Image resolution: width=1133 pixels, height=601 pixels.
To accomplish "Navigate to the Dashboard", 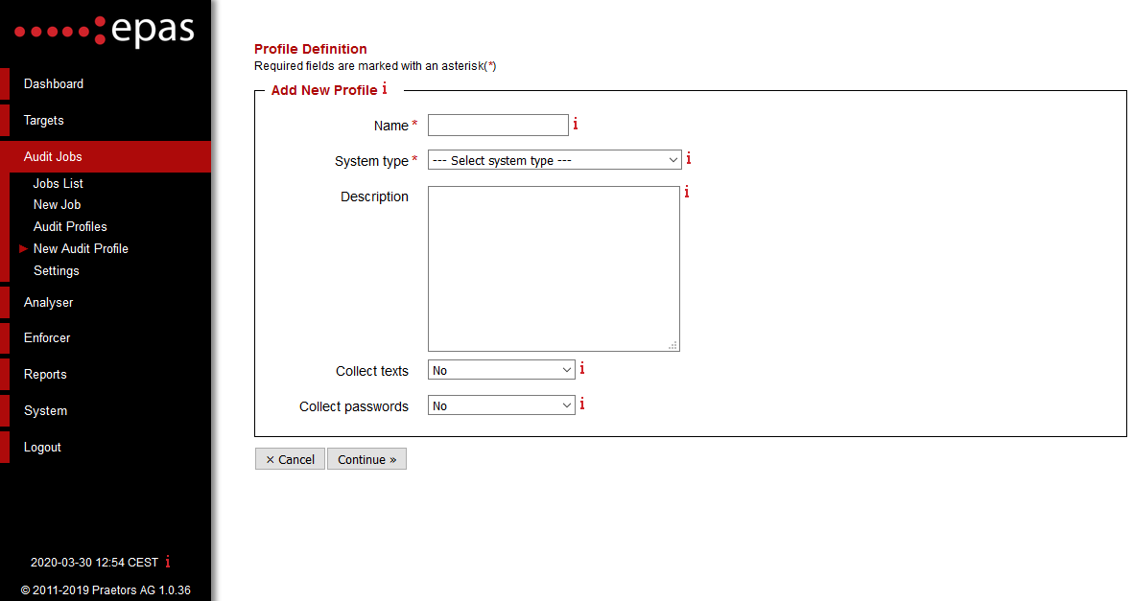I will pos(54,83).
